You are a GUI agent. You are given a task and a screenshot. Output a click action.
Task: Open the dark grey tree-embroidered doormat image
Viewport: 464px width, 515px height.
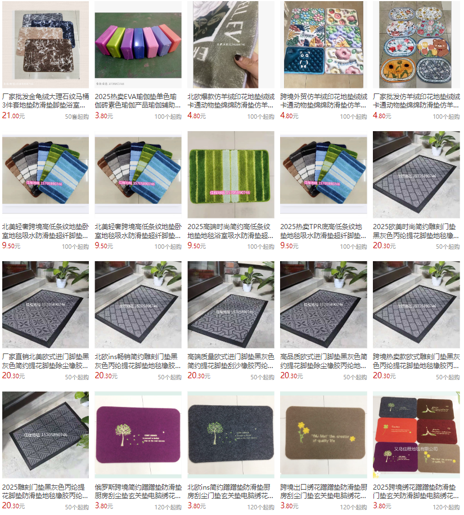tap(231, 435)
